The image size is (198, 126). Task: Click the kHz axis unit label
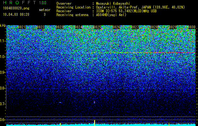[x=3, y=26]
